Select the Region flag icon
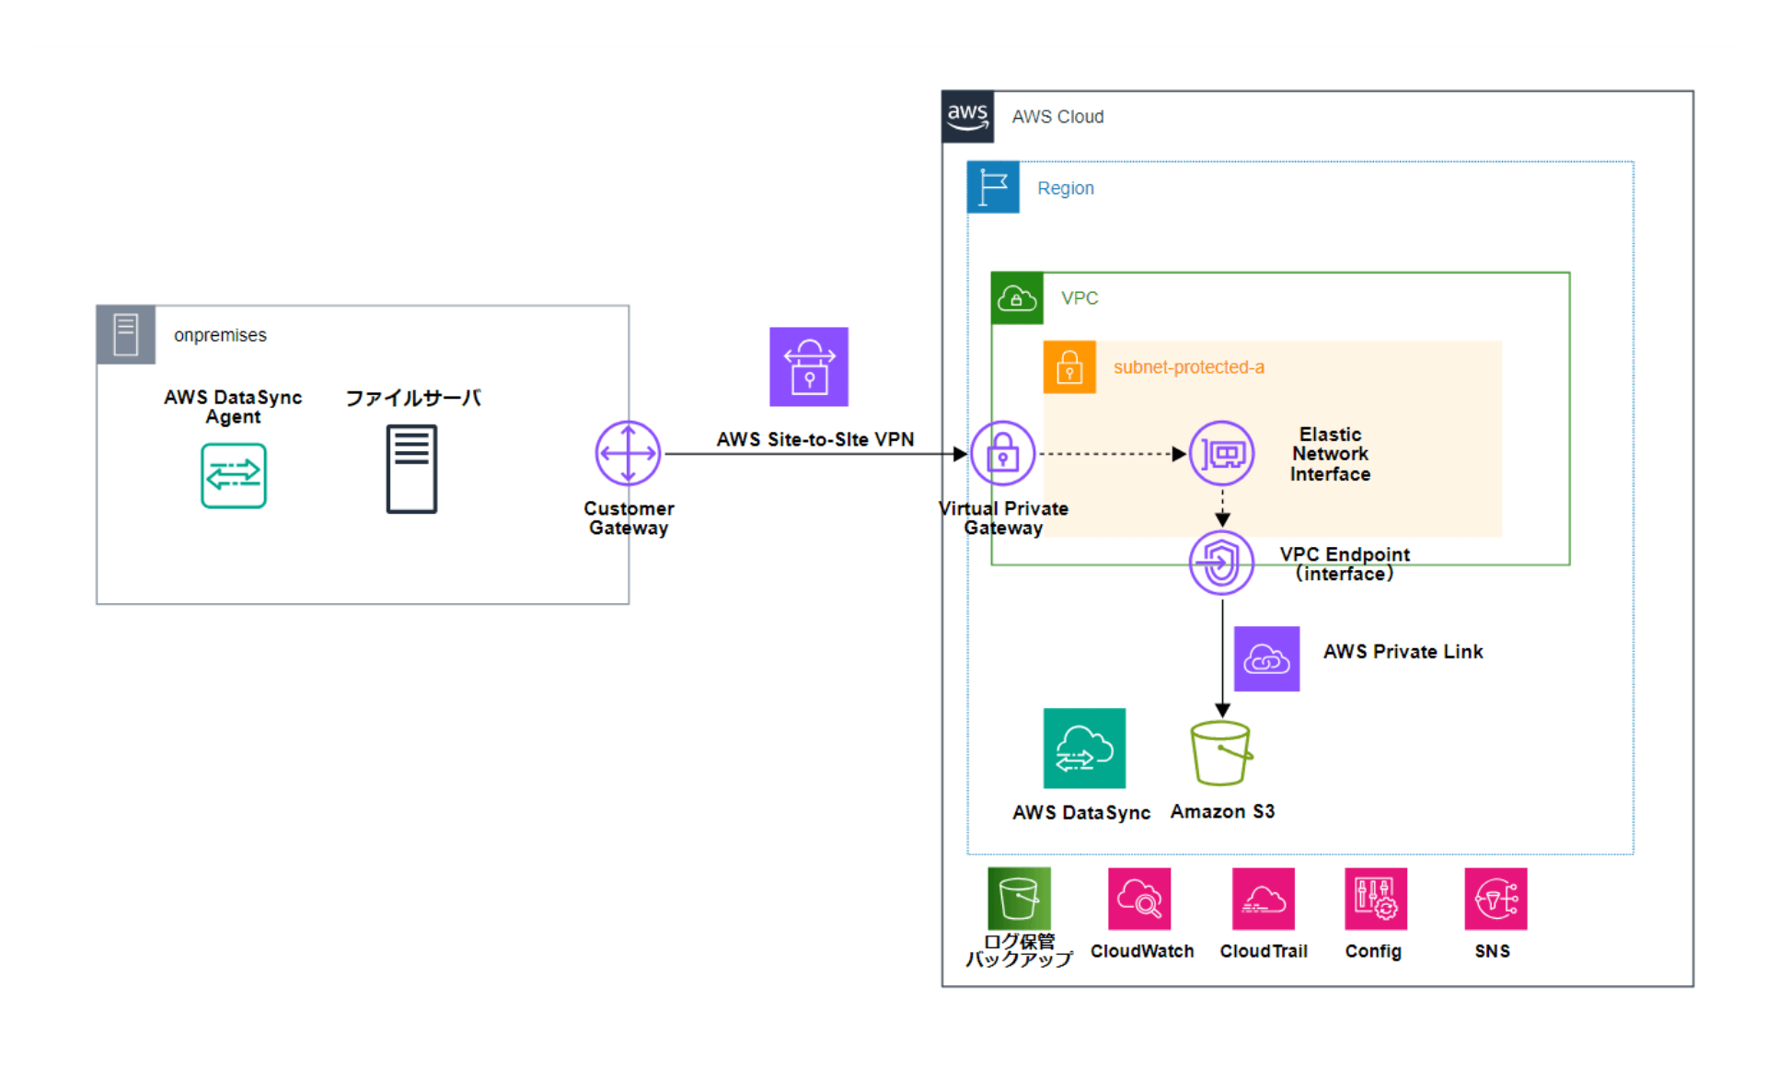 pyautogui.click(x=993, y=187)
